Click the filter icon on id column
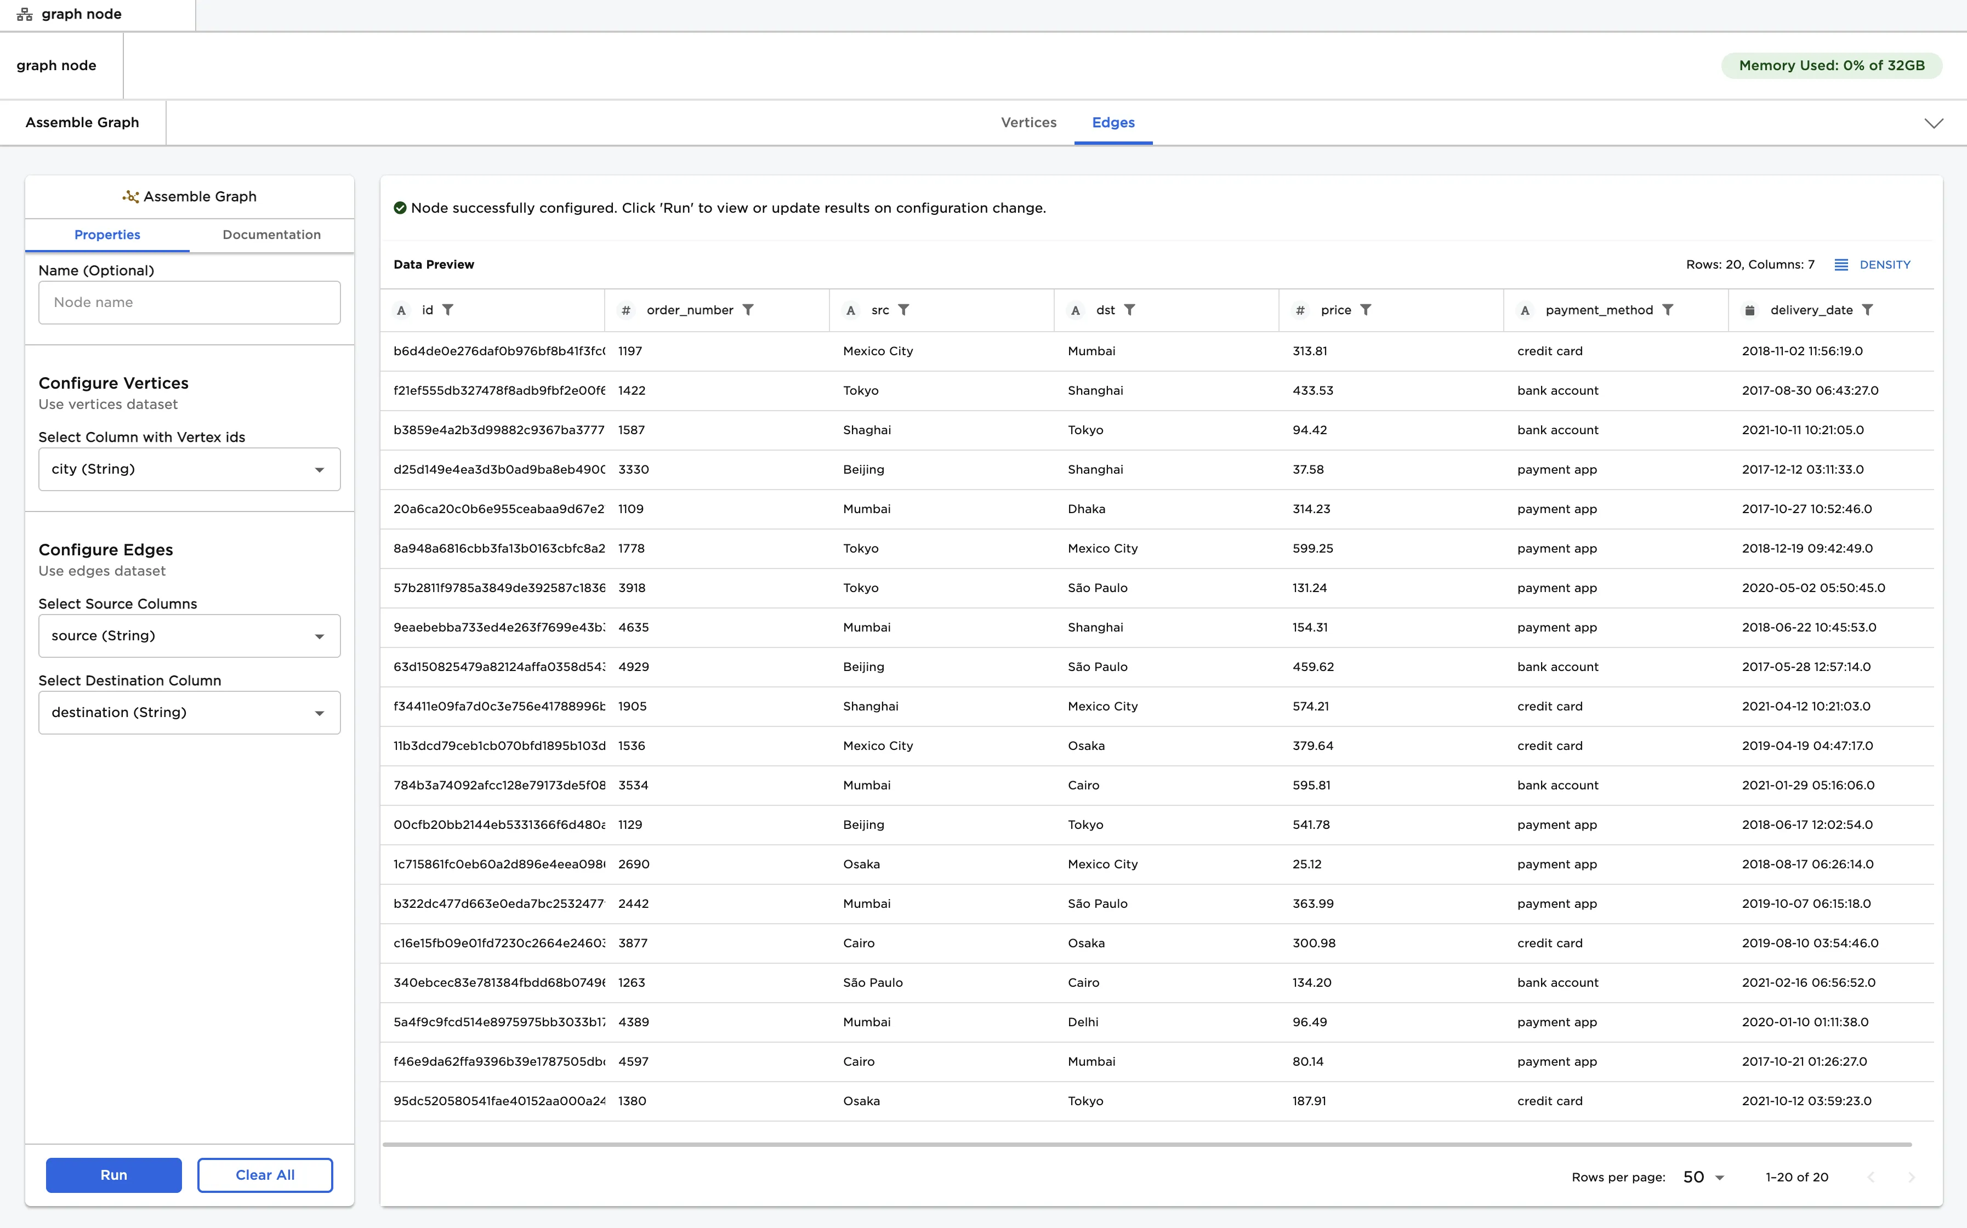The image size is (1967, 1228). pos(447,309)
